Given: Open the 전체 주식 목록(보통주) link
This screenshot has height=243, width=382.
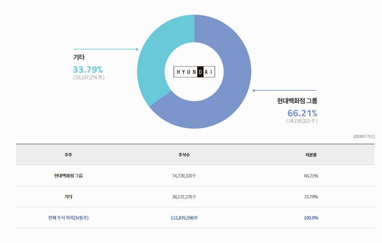Looking at the screenshot, I should tap(68, 218).
